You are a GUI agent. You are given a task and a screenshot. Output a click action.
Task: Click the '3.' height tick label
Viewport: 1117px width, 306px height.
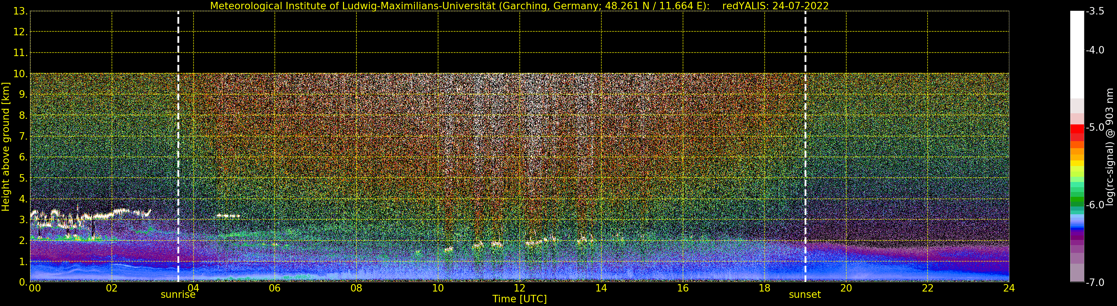(23, 219)
